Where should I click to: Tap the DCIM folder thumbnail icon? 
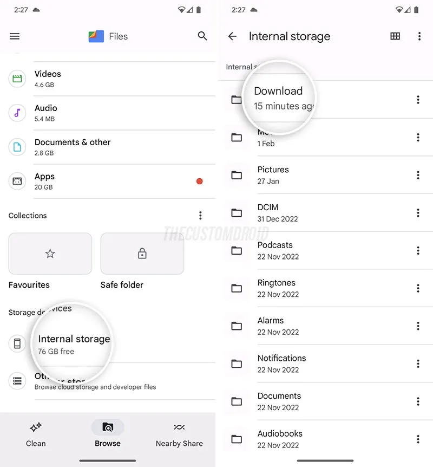pos(237,212)
